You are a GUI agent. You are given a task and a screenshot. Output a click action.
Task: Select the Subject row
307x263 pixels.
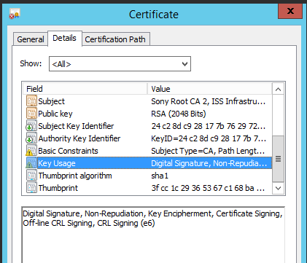point(147,101)
